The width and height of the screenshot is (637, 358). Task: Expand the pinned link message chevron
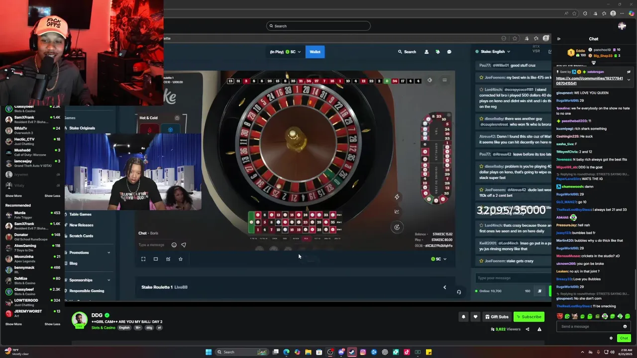point(629,80)
